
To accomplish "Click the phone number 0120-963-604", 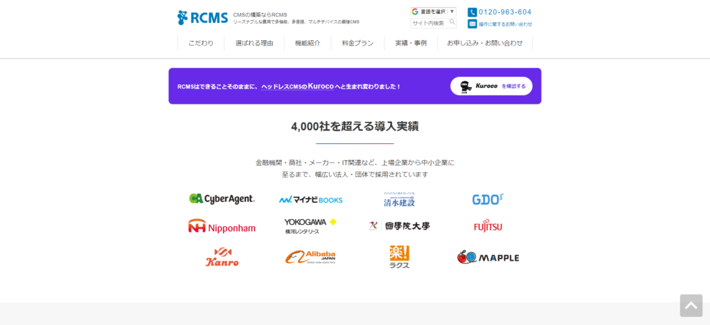I will [x=505, y=12].
